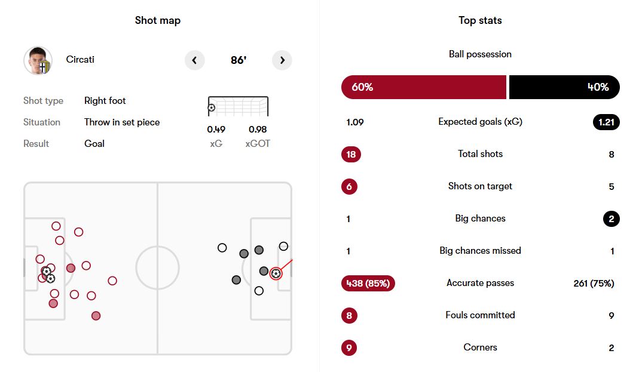Advance to the next shot with right chevron
Image resolution: width=639 pixels, height=372 pixels.
click(282, 60)
